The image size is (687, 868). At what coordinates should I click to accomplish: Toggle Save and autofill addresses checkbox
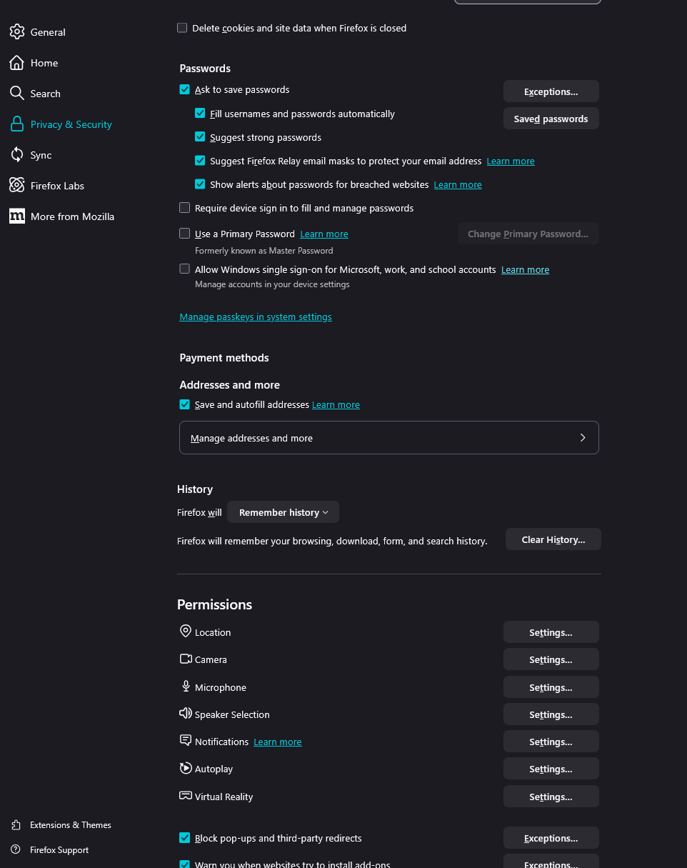pyautogui.click(x=185, y=404)
